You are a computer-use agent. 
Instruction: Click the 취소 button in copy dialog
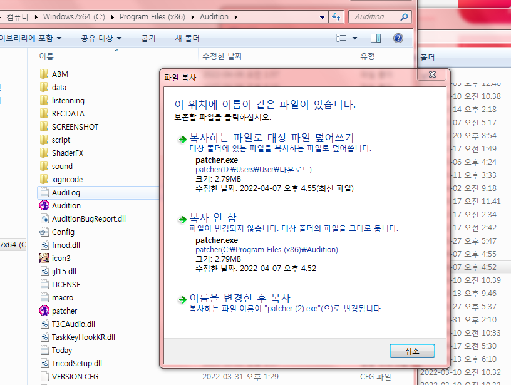point(412,351)
